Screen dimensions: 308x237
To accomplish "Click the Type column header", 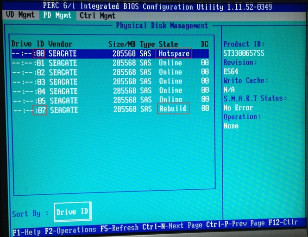I will click(147, 44).
